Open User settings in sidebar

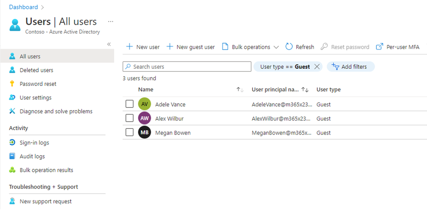[35, 97]
